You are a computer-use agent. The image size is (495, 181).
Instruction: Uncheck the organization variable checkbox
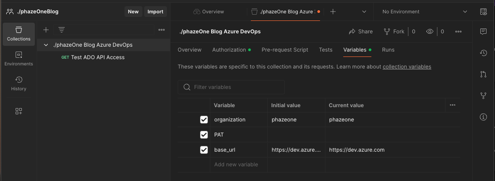(x=204, y=120)
